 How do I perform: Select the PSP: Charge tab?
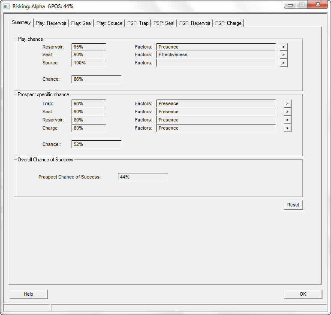point(228,23)
